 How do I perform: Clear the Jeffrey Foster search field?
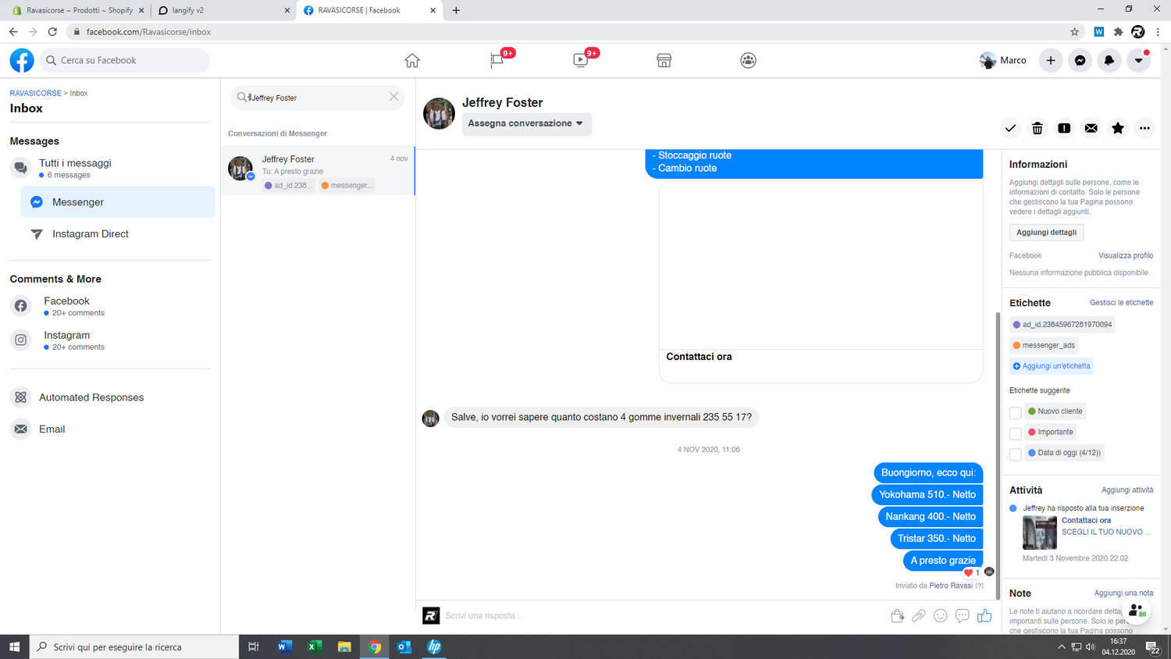coord(394,97)
